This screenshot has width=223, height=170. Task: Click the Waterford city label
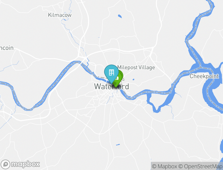click(x=112, y=86)
